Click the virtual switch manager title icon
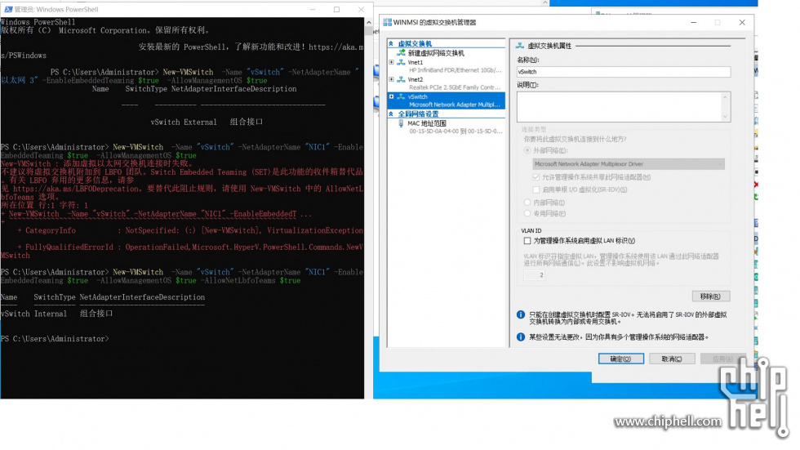 388,22
